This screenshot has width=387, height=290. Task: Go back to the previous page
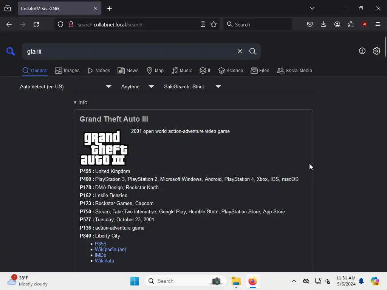click(x=9, y=25)
